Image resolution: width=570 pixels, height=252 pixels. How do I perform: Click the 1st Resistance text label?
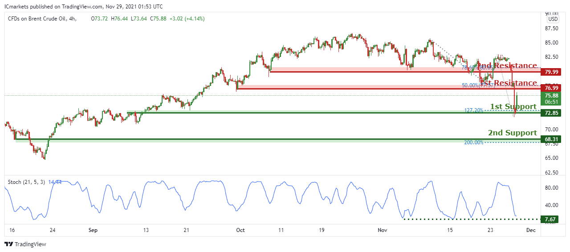[x=508, y=83]
